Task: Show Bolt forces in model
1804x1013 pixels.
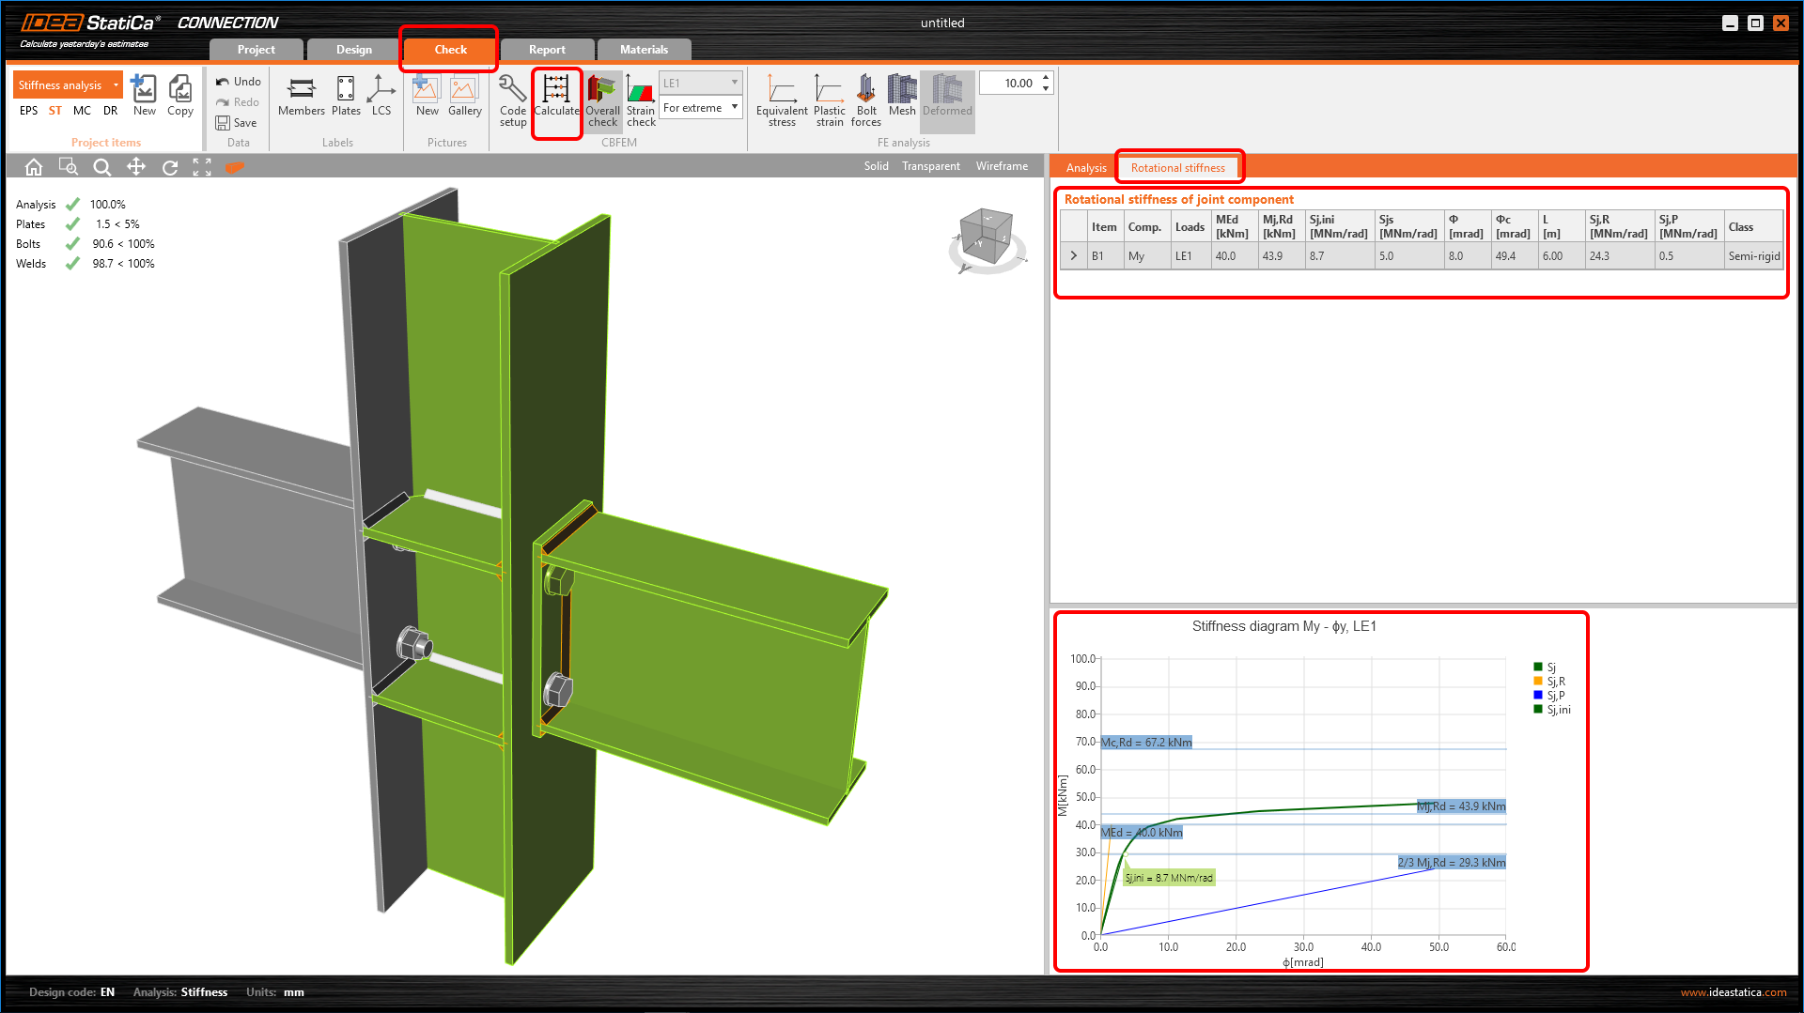Action: coord(865,98)
